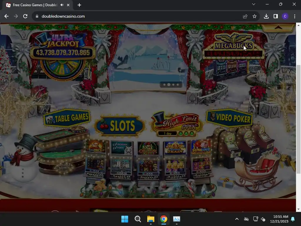
Task: Show hidden system tray icons
Action: 237,219
